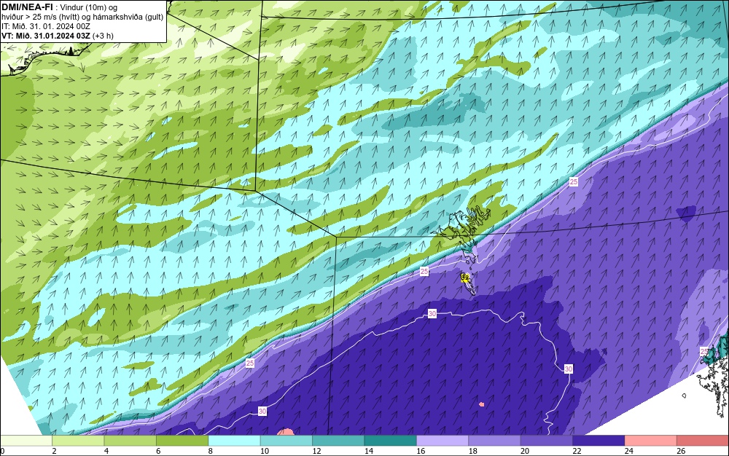
Task: Click the legend tick label 8
Action: 211,451
